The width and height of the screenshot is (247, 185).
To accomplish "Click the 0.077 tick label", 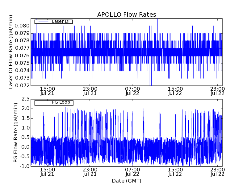I will pos(22,48).
